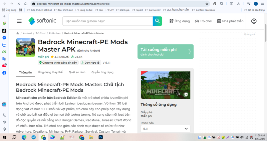Open TikTok from the browser sidebar
267x141 pixels.
(x=4, y=31)
